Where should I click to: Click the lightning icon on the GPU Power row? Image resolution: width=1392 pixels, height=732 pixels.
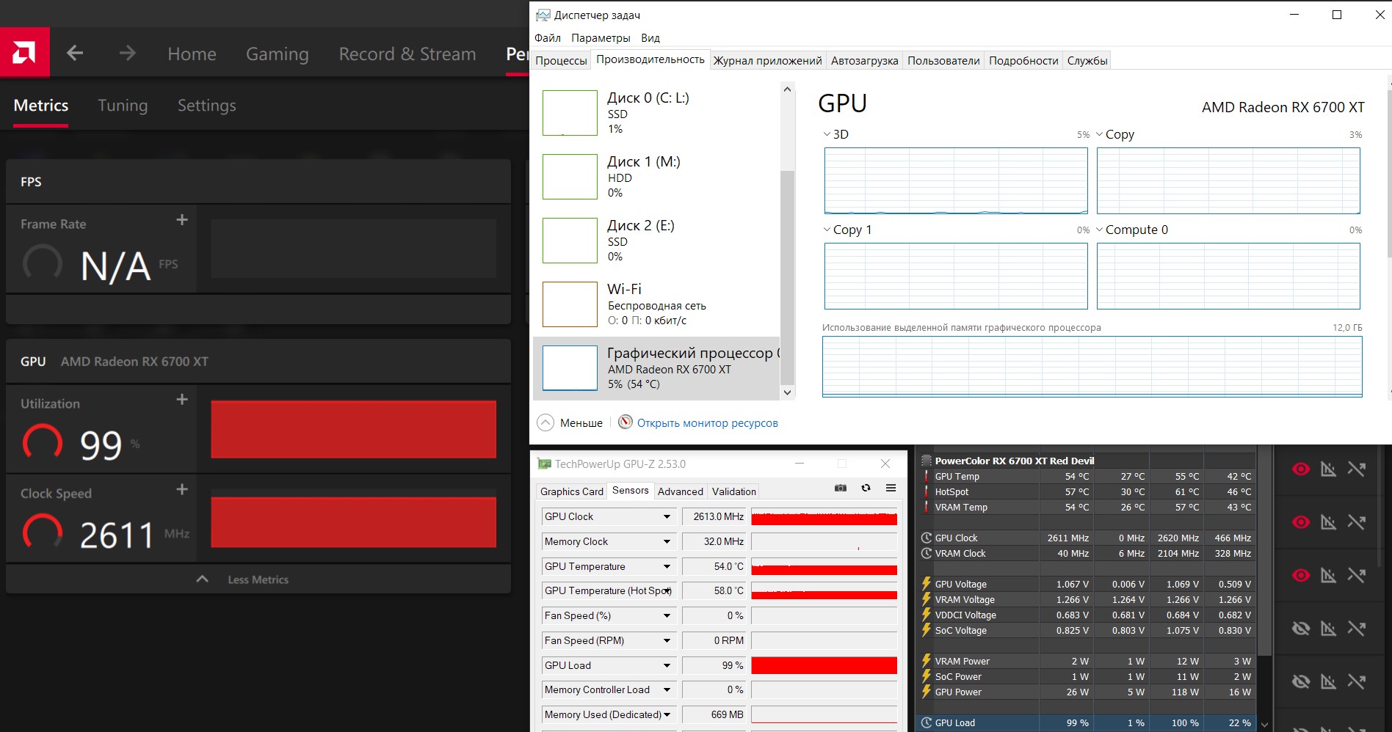click(x=927, y=692)
